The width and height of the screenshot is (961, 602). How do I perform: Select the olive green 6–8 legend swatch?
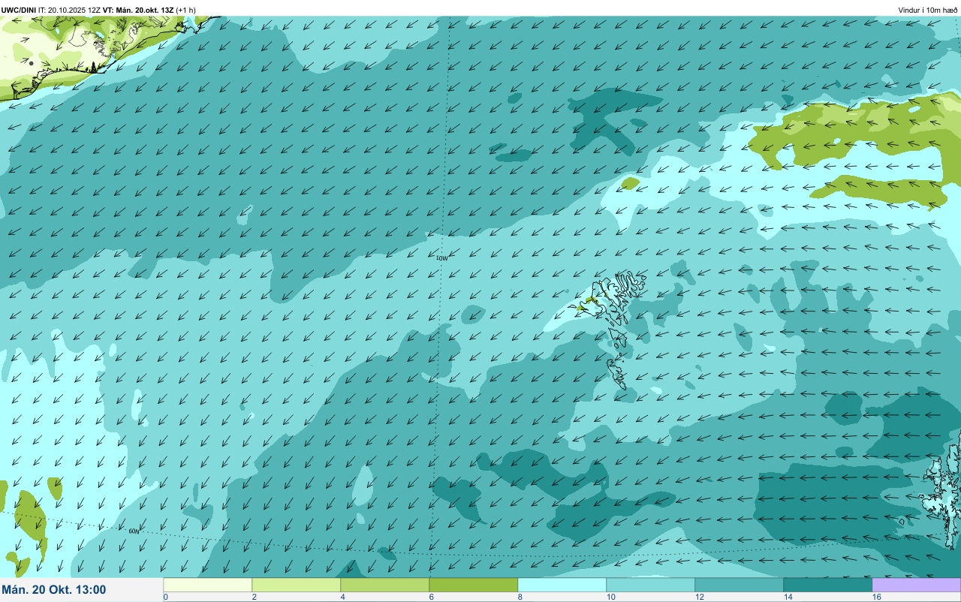474,585
